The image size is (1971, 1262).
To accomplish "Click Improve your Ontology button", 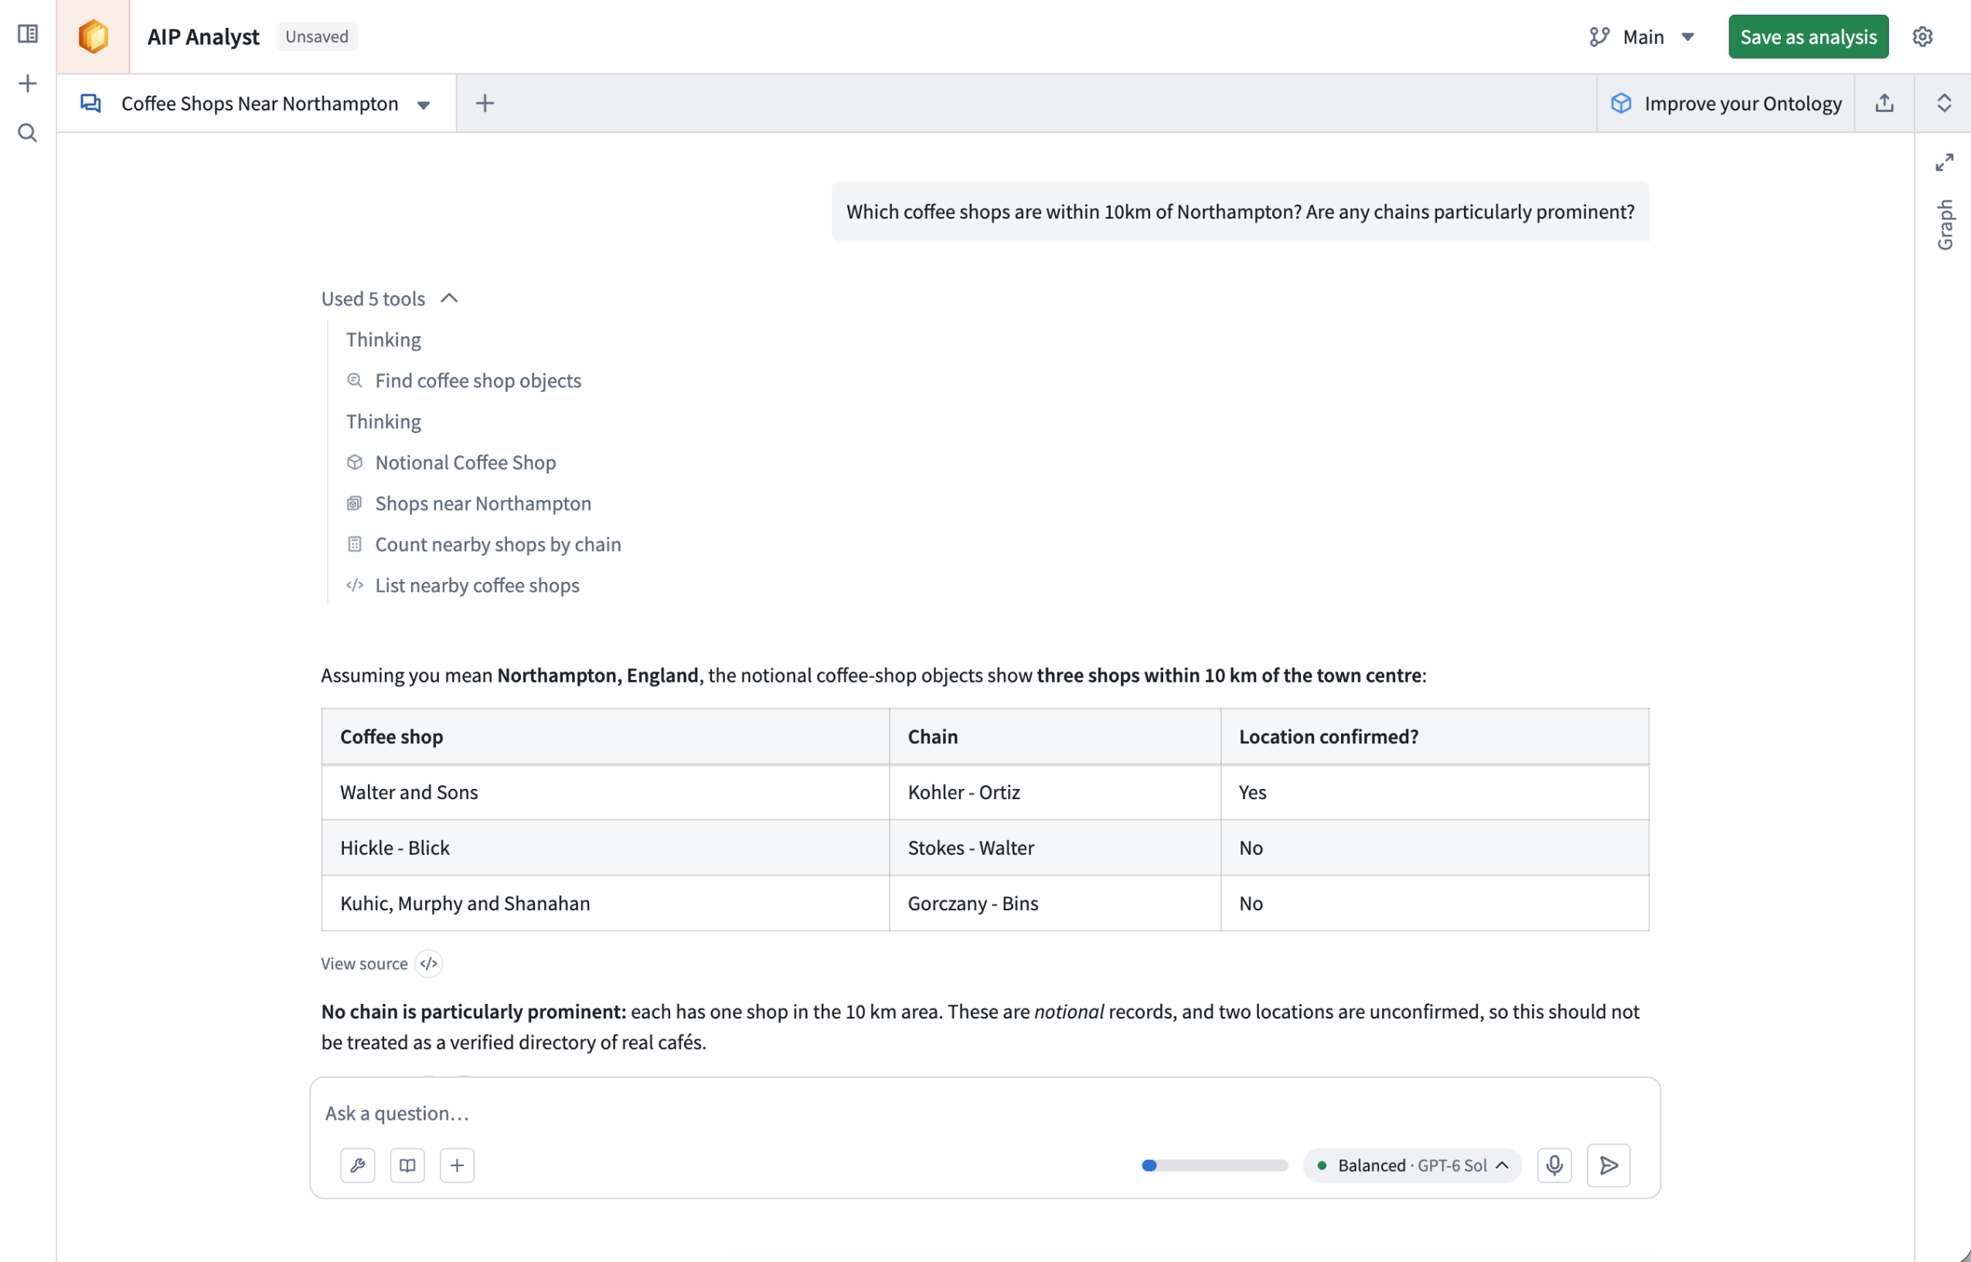I will coord(1725,104).
